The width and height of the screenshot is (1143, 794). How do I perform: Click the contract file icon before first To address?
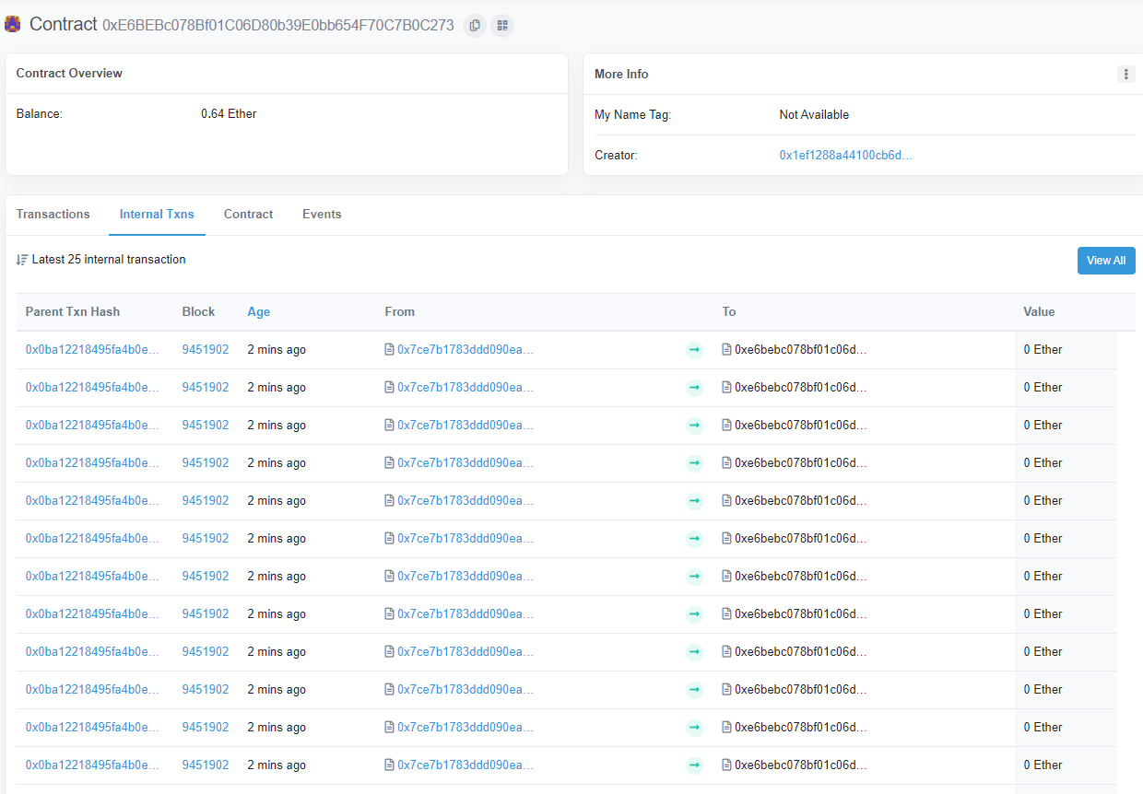click(x=727, y=350)
